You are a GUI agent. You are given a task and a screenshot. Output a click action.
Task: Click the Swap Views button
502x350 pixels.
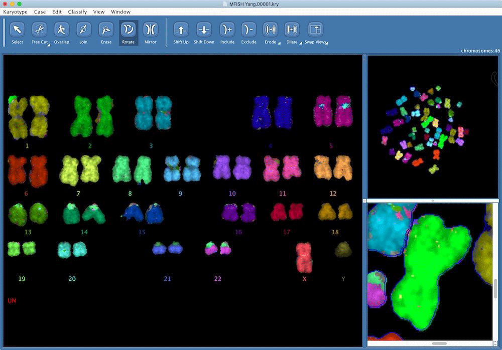pos(315,30)
